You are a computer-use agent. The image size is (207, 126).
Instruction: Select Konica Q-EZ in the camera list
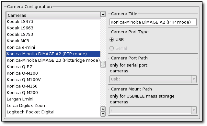[x=53, y=67]
